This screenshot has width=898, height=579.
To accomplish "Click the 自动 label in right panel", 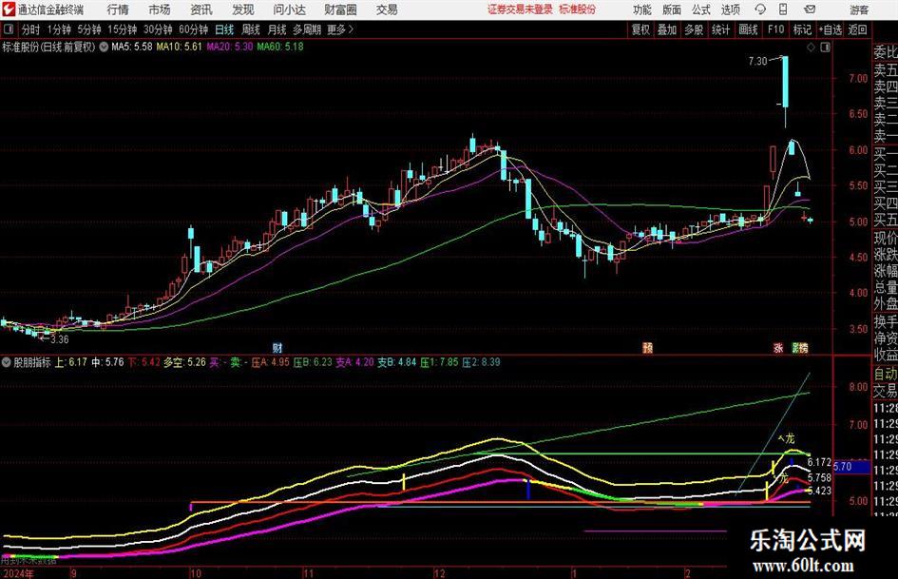I will click(x=886, y=374).
